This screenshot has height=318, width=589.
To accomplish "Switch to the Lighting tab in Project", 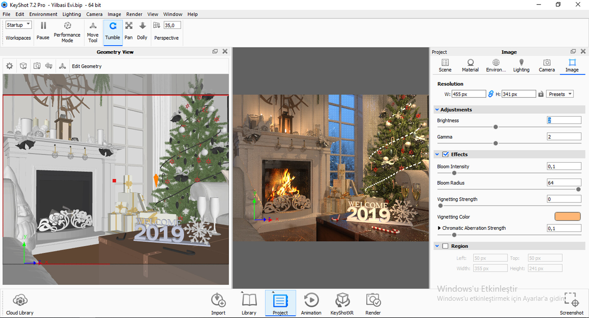I will pos(521,65).
